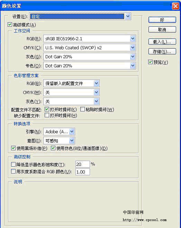The height and width of the screenshot is (228, 181).
Task: Open the 设置(E) settings dropdown
Action: [80, 16]
